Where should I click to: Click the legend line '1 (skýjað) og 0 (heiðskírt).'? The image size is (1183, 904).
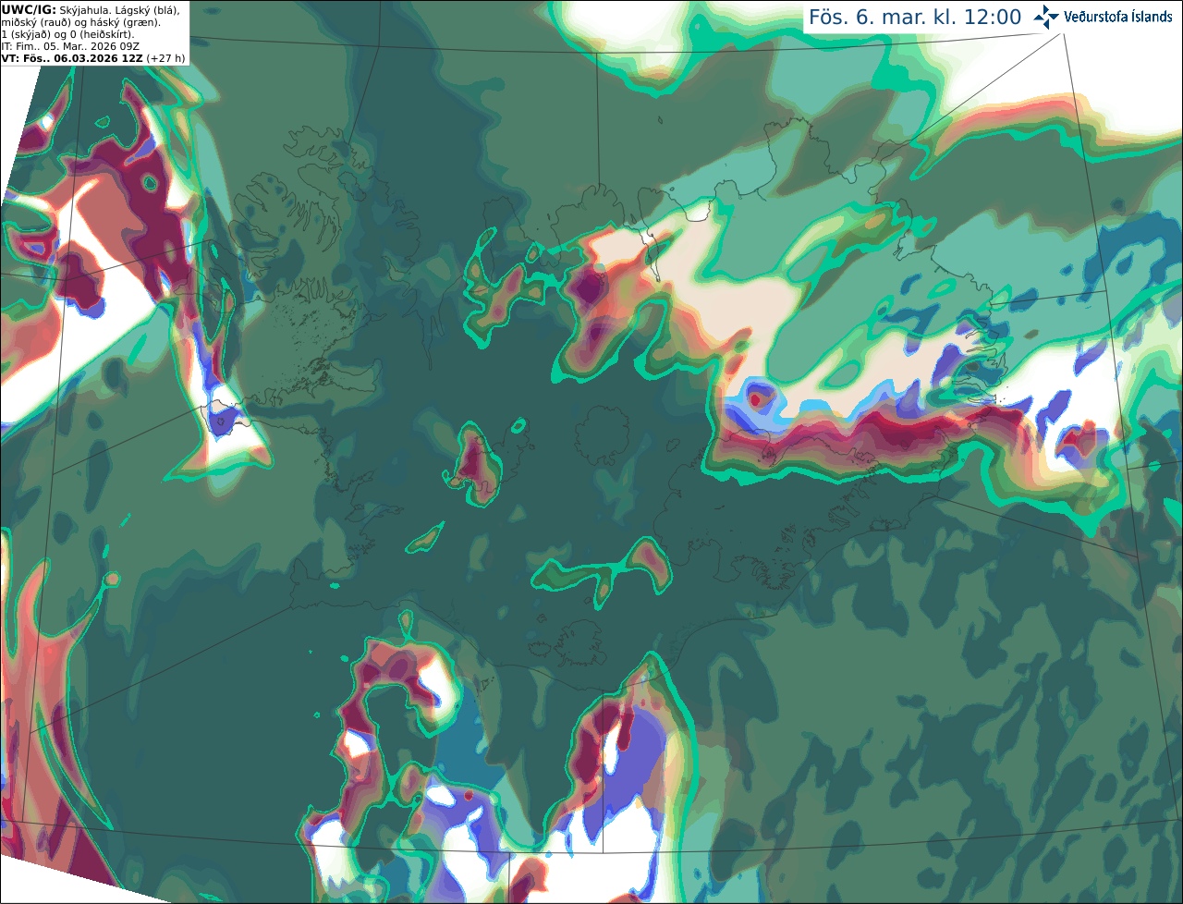click(x=68, y=34)
